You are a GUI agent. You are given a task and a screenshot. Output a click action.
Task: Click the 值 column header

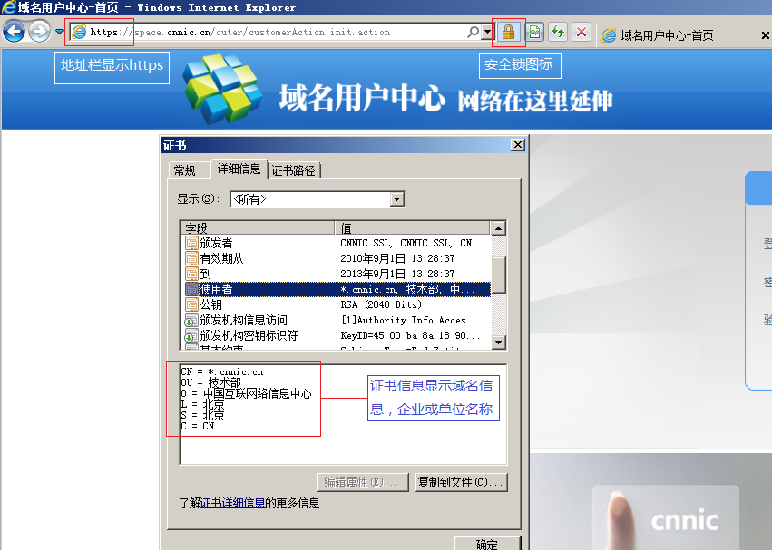[x=413, y=227]
